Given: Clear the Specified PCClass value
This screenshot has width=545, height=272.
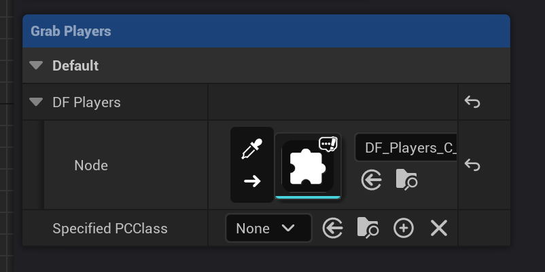Looking at the screenshot, I should (439, 229).
